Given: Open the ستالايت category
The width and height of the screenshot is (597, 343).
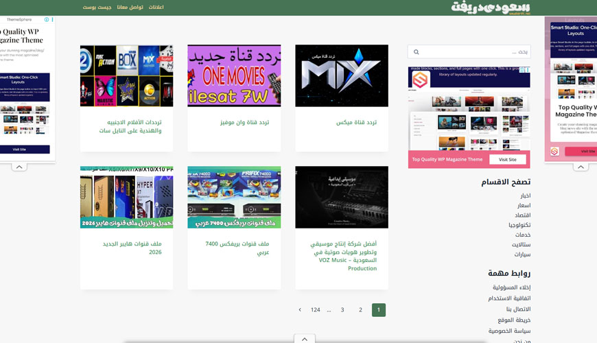Looking at the screenshot, I should coord(522,245).
